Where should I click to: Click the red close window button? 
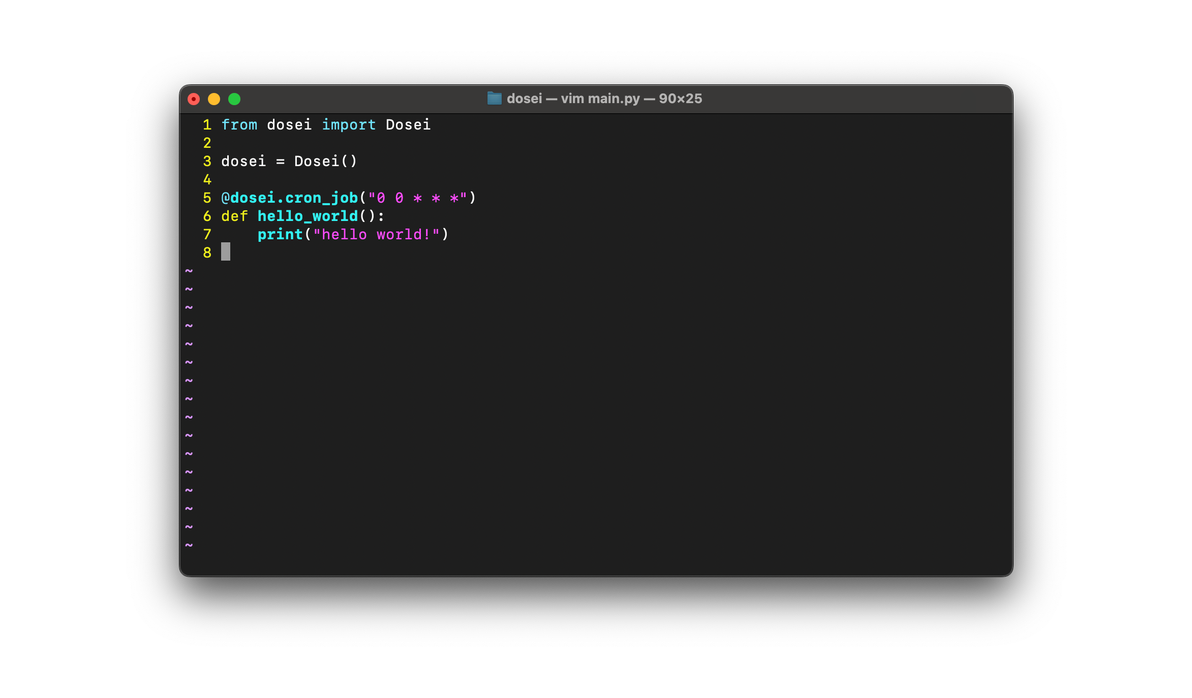194,99
